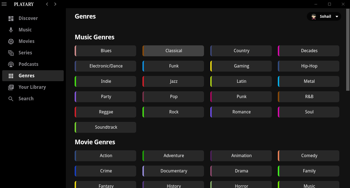Viewport: 350px width, 188px height.
Task: Click the pink accent stripe on Decades
Action: pos(279,51)
